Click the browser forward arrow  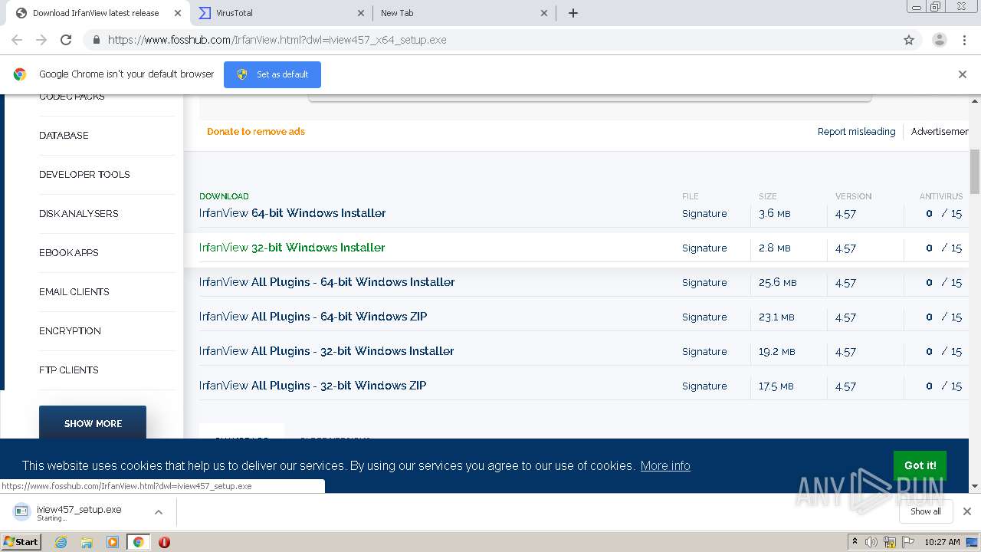41,40
